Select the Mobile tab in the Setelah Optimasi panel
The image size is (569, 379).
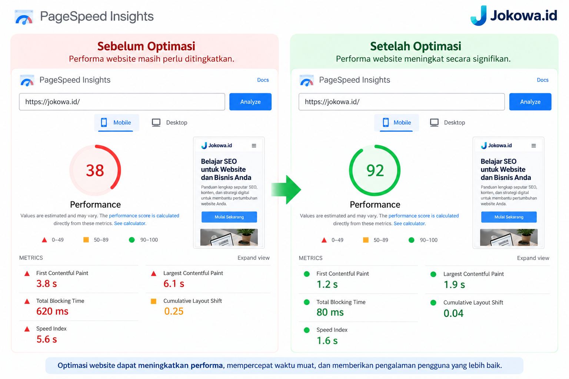pyautogui.click(x=396, y=123)
